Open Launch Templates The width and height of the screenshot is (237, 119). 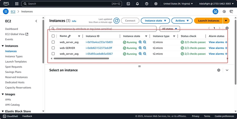[x=16, y=62]
